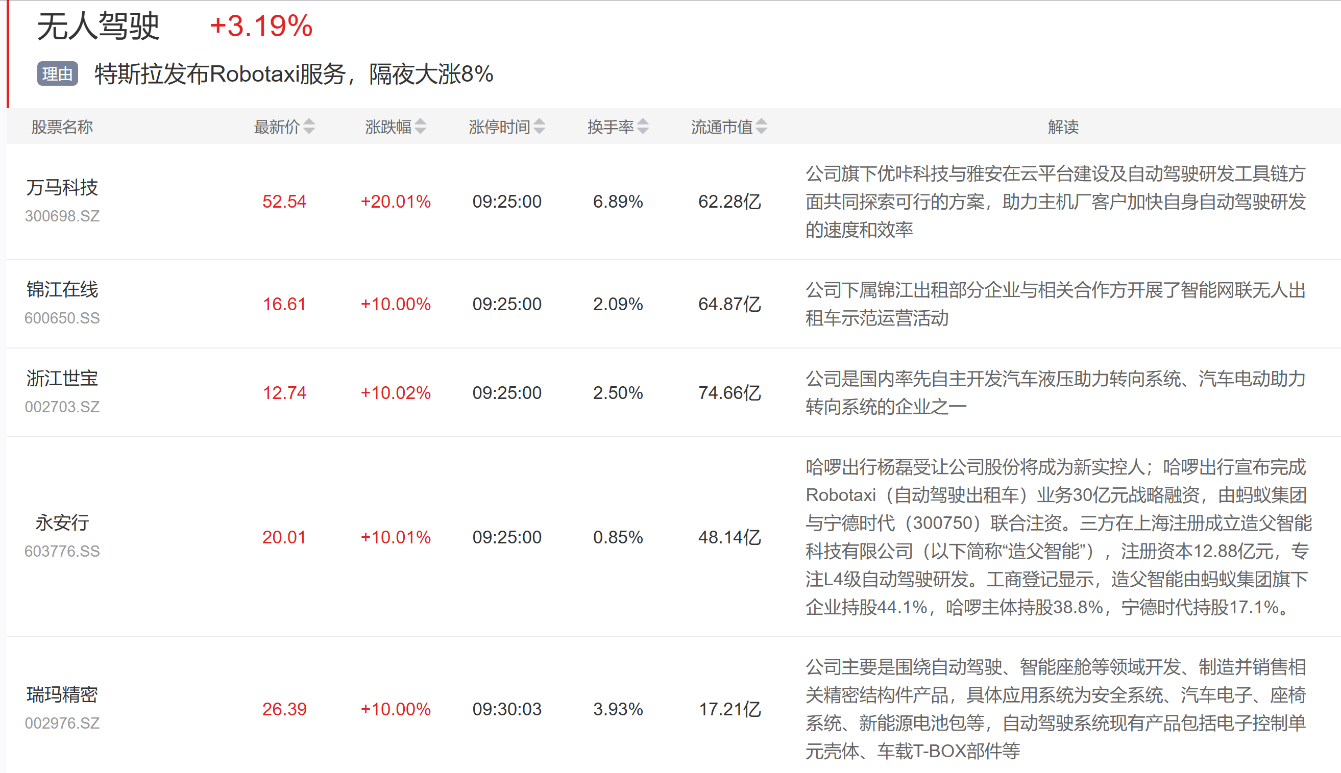The height and width of the screenshot is (773, 1341).
Task: Click sector gain +3.19%
Action: click(x=261, y=26)
